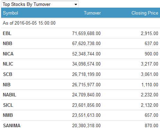The width and height of the screenshot is (160, 130).
Task: Click the dropdown arrow next to Turnover selector
Action: click(x=76, y=5)
